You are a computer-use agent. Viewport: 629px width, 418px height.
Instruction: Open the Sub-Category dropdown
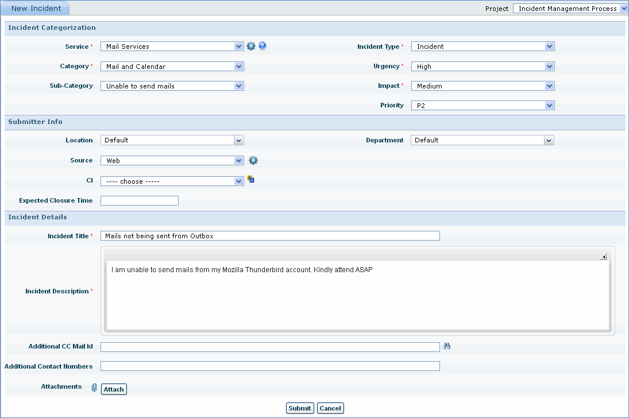(172, 86)
